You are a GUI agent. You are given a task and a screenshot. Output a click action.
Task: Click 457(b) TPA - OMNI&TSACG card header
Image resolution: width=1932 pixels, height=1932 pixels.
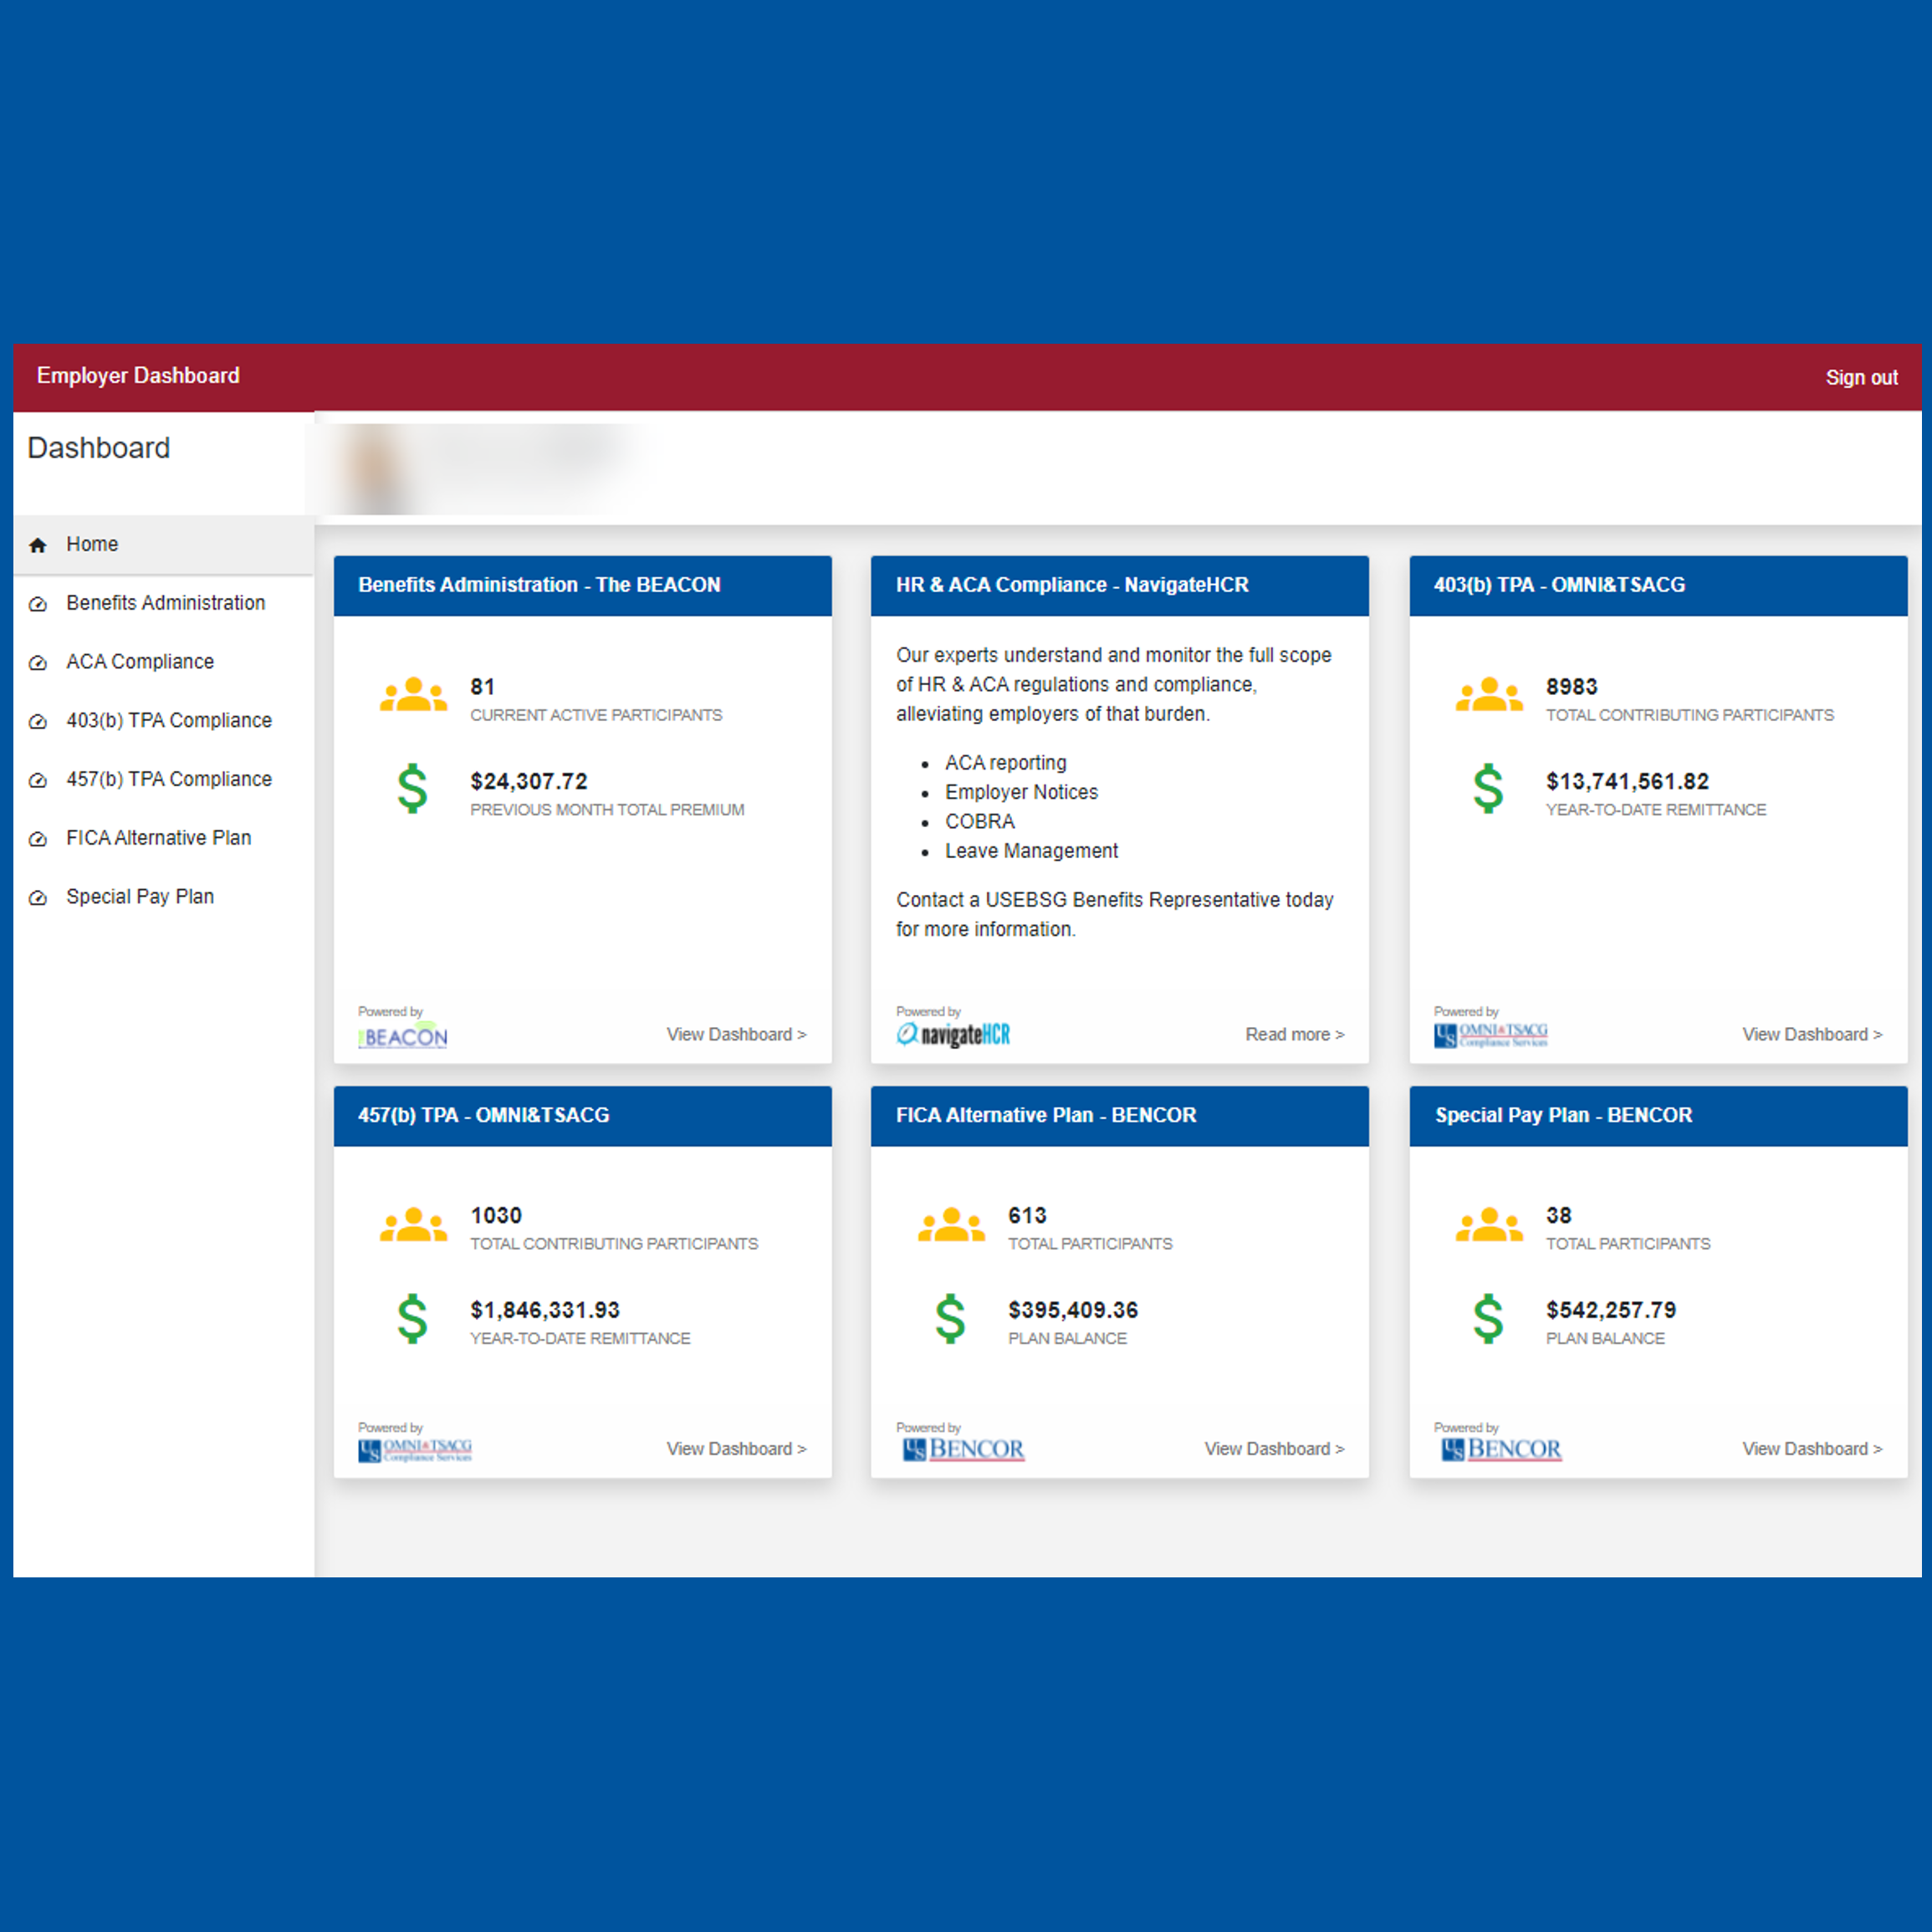pos(582,1116)
